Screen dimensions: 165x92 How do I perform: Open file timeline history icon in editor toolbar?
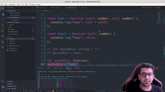click(143, 8)
